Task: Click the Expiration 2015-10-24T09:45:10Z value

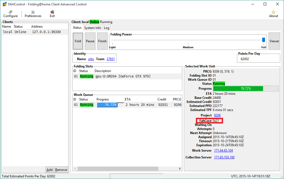Action: coord(228,145)
